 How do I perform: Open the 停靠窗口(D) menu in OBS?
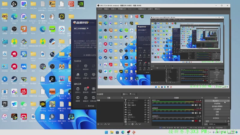[x=122, y=9]
